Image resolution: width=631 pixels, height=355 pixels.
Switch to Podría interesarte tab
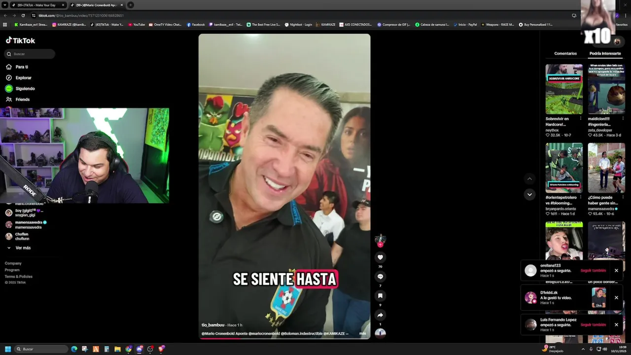[x=605, y=53]
